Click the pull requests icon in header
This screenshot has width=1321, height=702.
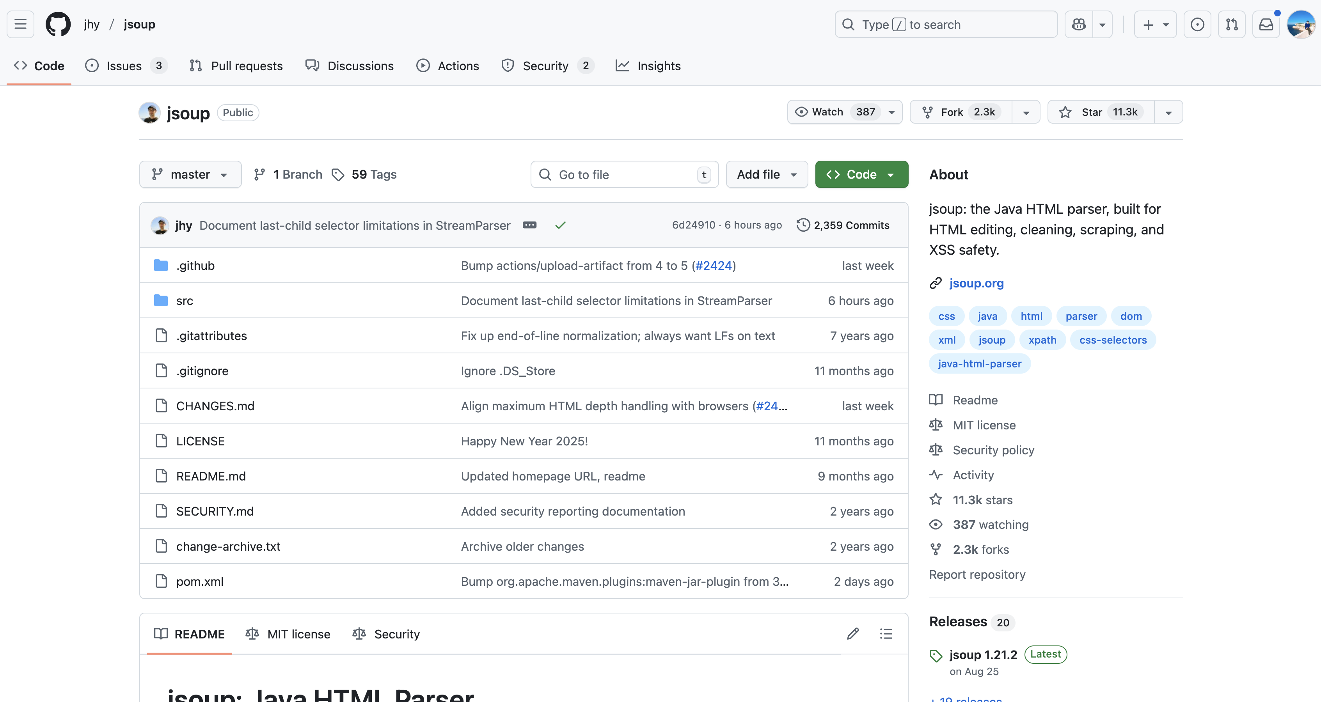pyautogui.click(x=1231, y=24)
